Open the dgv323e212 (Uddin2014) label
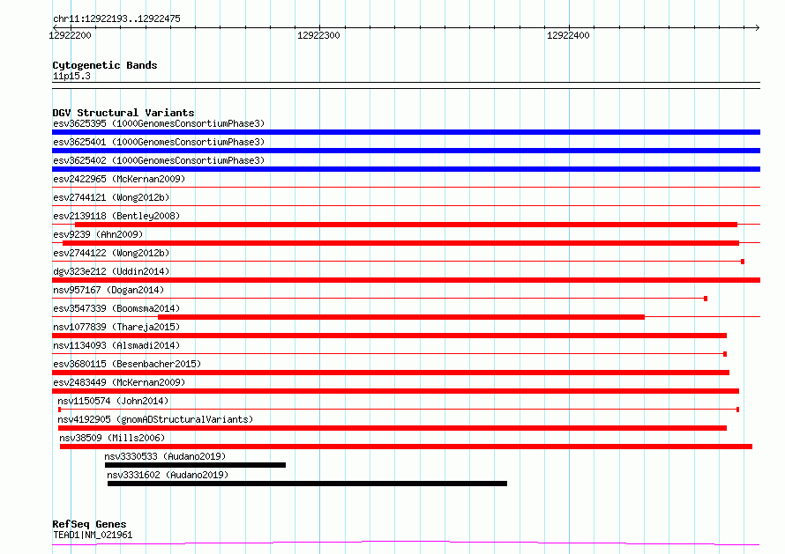The image size is (785, 554). point(111,271)
